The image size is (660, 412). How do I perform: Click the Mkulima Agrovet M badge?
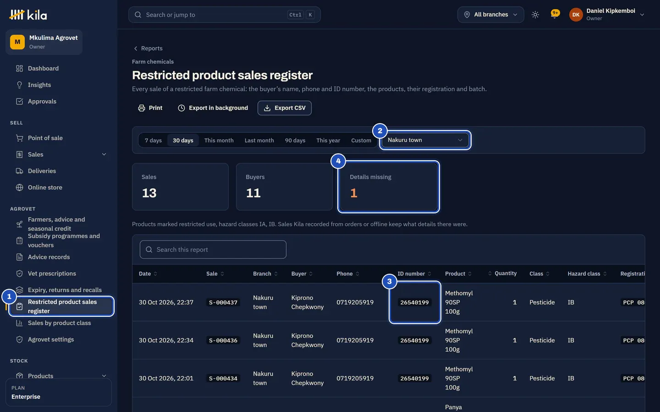tap(17, 42)
